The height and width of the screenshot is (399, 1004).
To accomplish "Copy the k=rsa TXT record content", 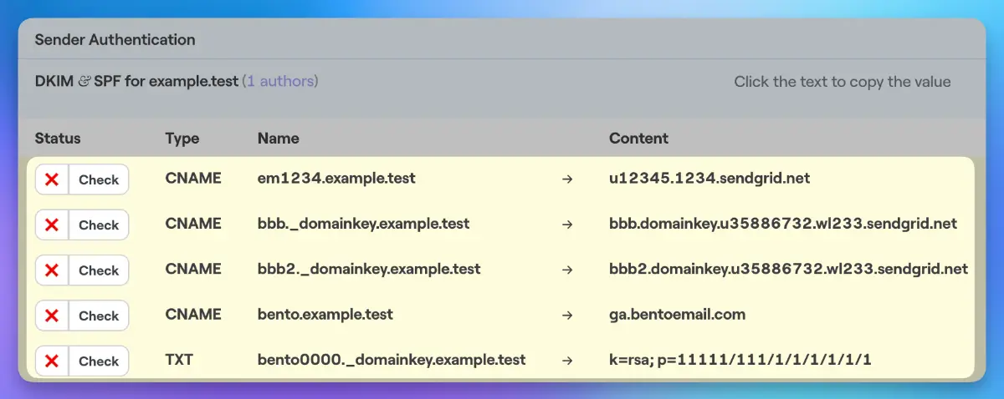I will point(740,360).
